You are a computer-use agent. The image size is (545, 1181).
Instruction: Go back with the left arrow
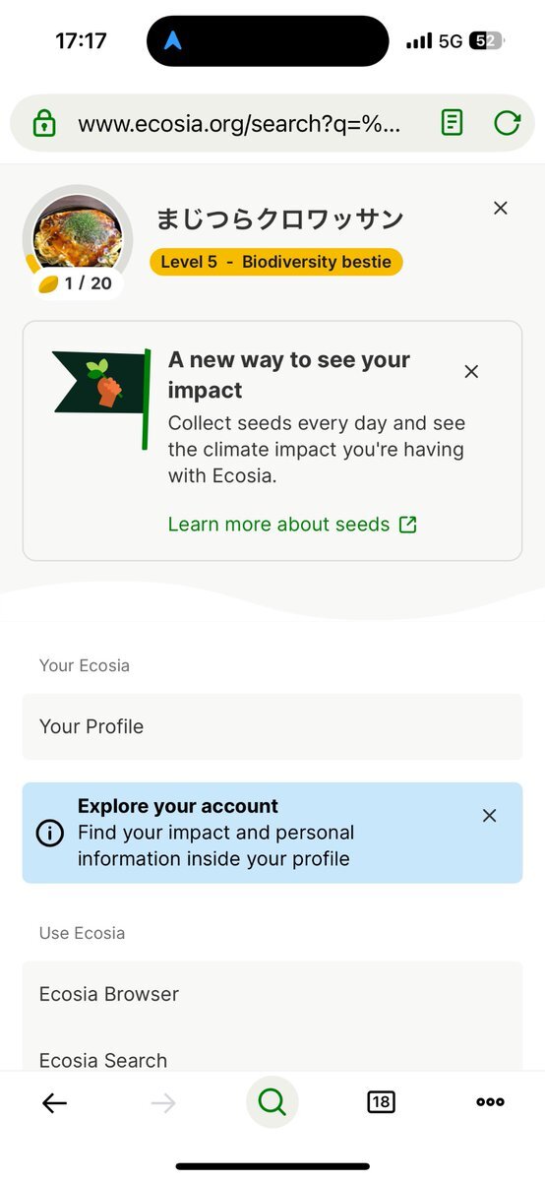point(54,1103)
